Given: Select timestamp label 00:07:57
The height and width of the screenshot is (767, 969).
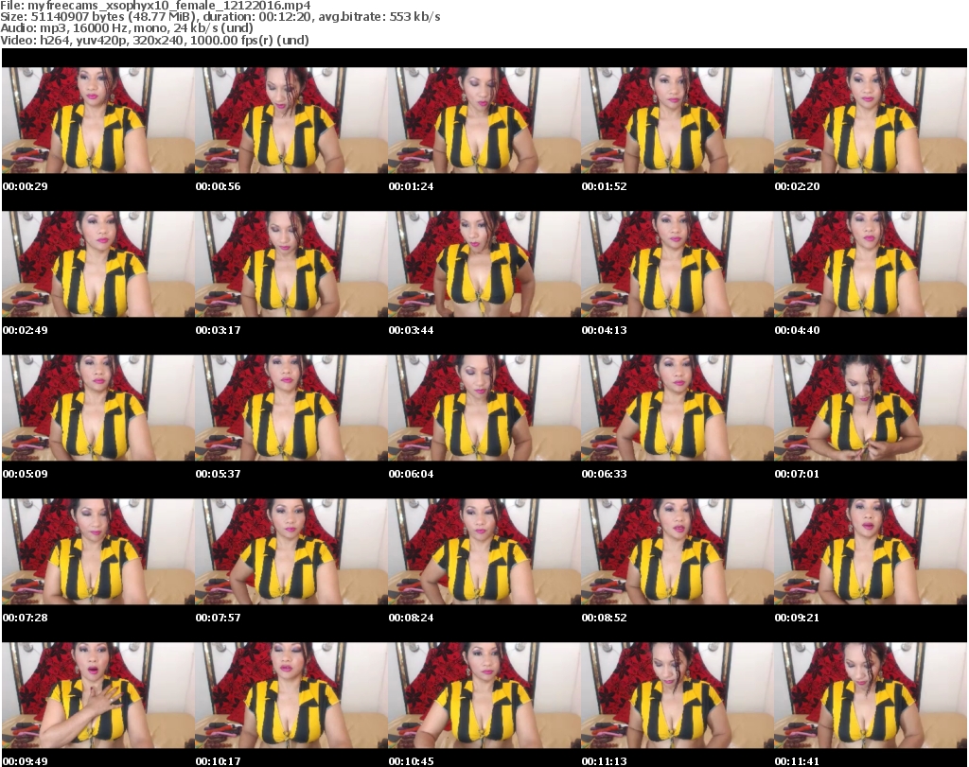Looking at the screenshot, I should pos(219,618).
